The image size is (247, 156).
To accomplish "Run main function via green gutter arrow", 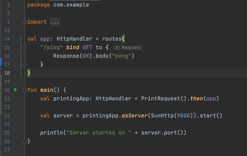I will [15, 90].
